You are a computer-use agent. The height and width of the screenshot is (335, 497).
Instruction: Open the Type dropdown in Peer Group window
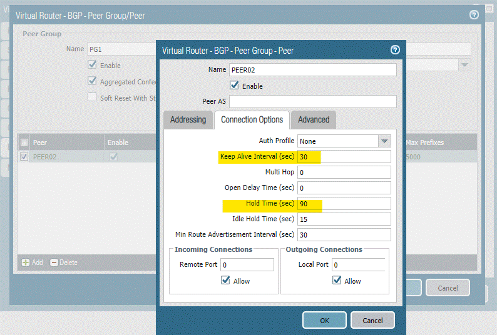[464, 65]
